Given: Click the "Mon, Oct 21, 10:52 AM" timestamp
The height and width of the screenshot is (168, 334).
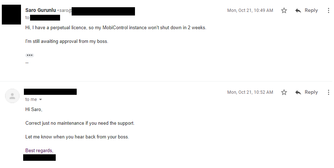Looking at the screenshot, I should click(250, 92).
